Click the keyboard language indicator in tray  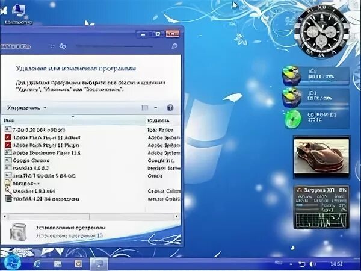pos(279,263)
